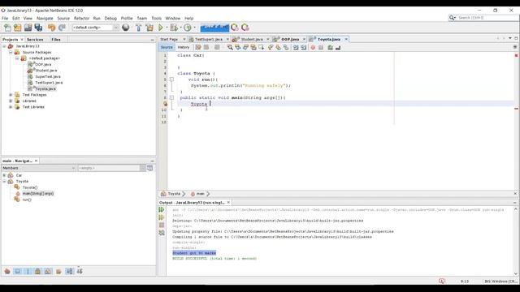Expand the Car class in Navigator
This screenshot has width=520, height=292.
tap(4, 175)
